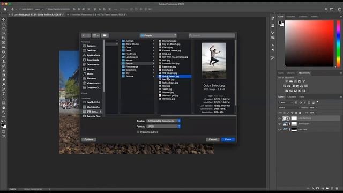Click the lock all layers icon
Image resolution: width=343 pixels, height=193 pixels.
(x=300, y=113)
